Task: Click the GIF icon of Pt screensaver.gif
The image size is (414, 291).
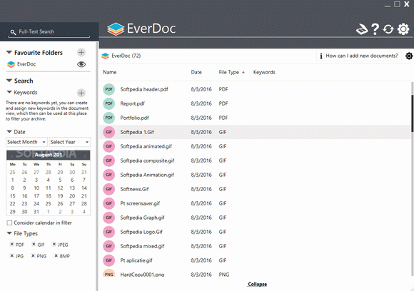Action: point(108,203)
